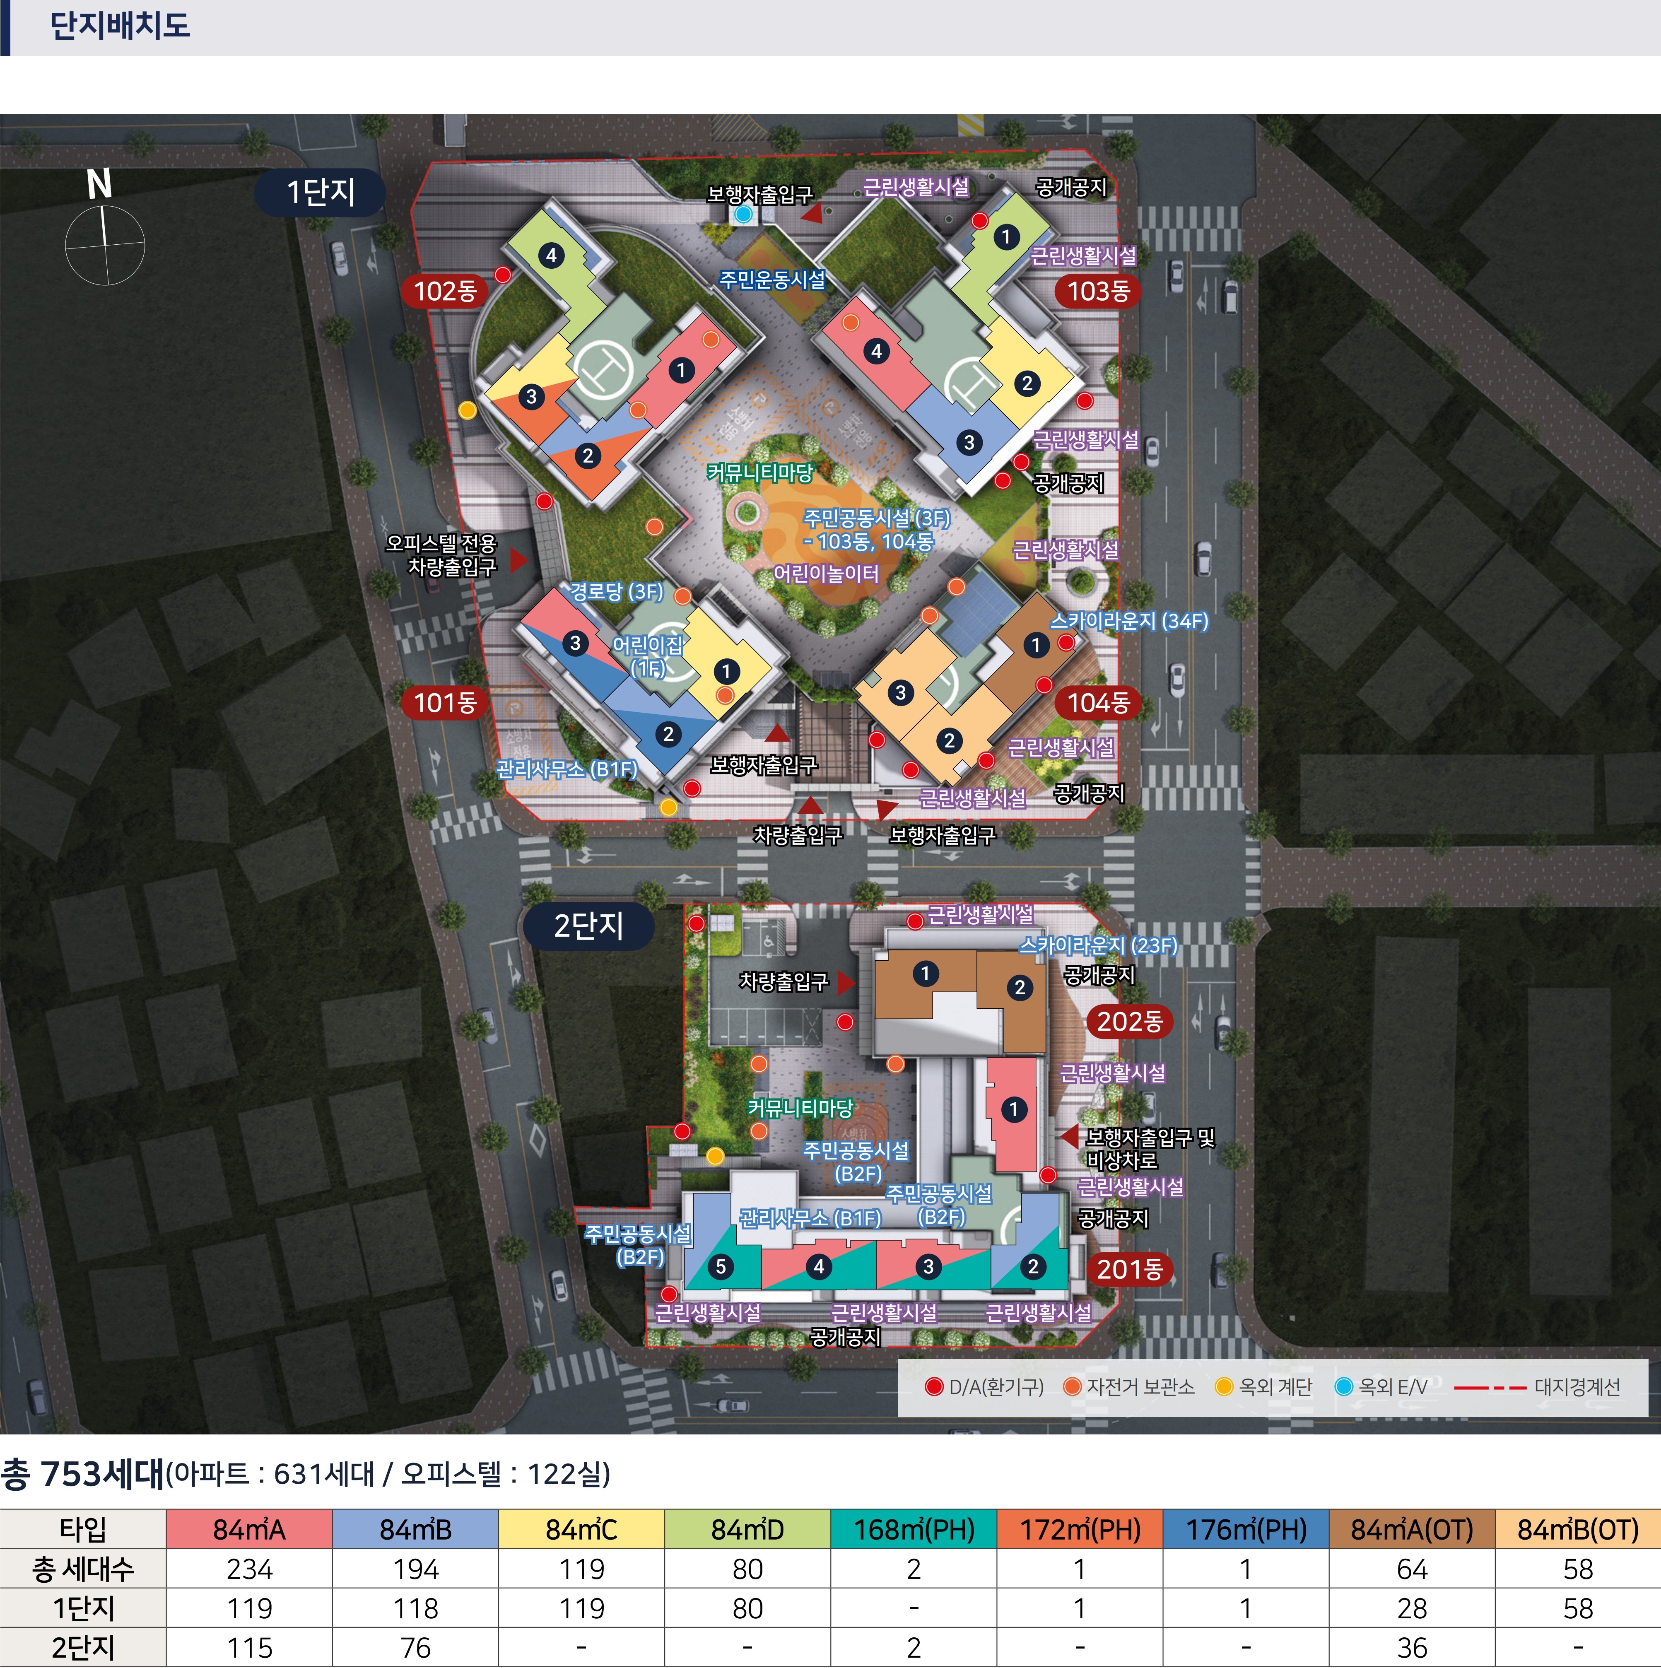The image size is (1661, 1668).
Task: Click the orange 자전거 보관소 legend dot
Action: pyautogui.click(x=1072, y=1386)
